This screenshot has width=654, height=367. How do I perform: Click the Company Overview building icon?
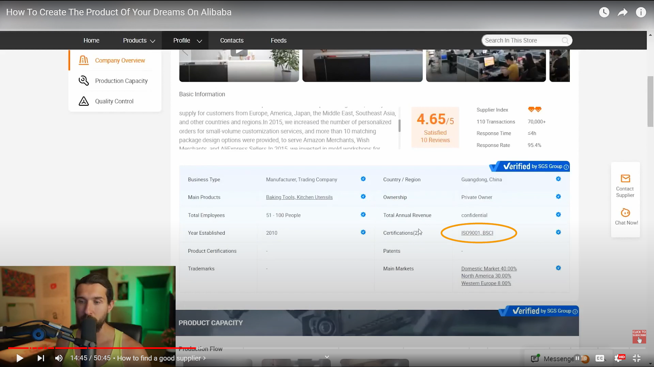tap(84, 60)
